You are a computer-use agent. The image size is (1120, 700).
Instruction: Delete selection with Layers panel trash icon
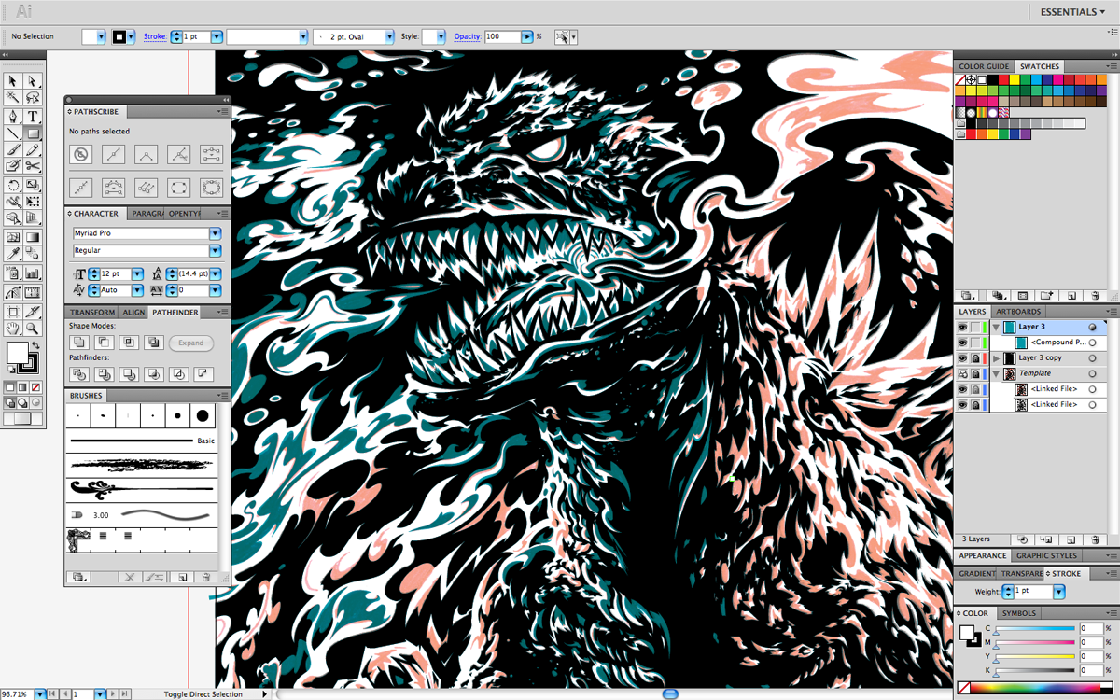click(x=1095, y=539)
